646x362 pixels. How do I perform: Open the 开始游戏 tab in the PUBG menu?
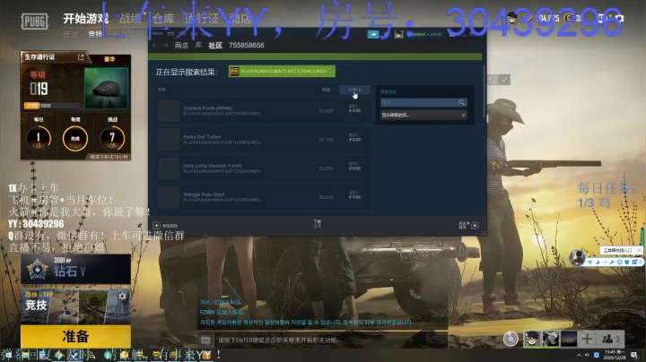click(86, 19)
